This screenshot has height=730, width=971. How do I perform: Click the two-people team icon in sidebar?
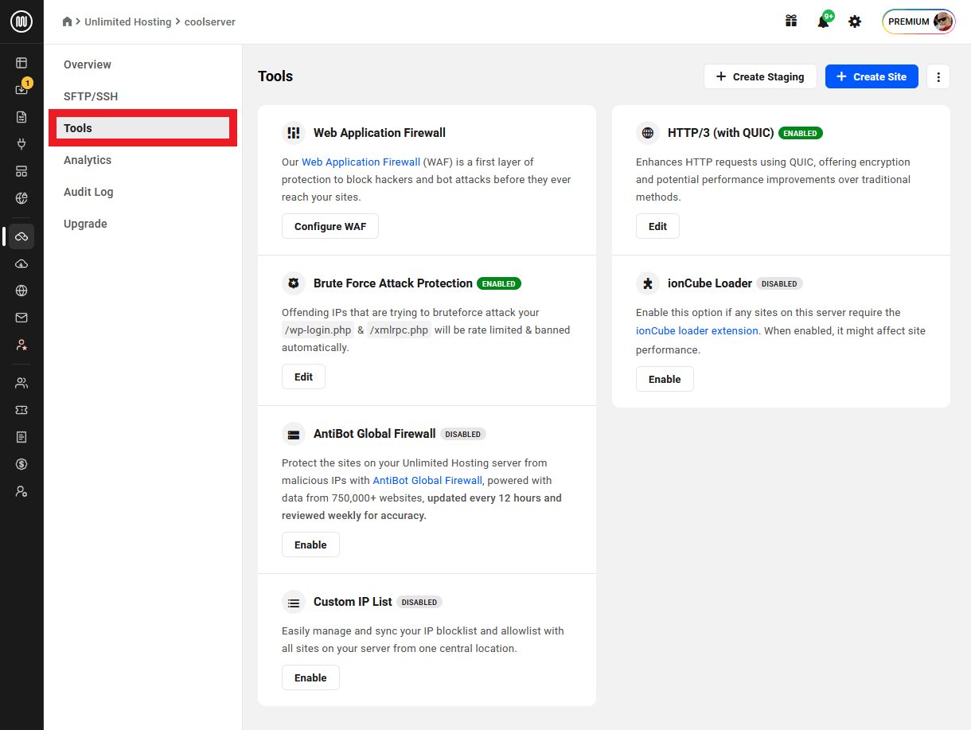click(x=21, y=383)
